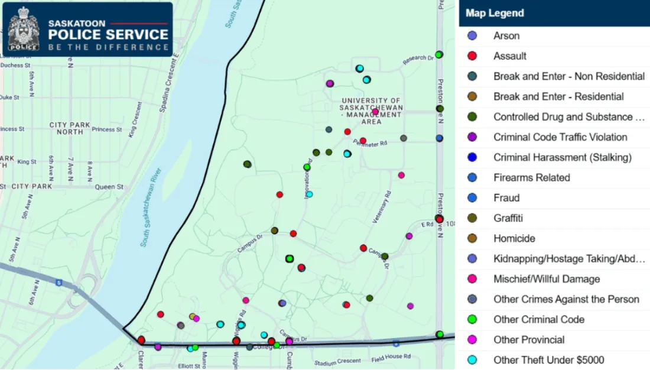Click the Break and Enter - Residential label
This screenshot has height=370, width=650.
point(558,96)
